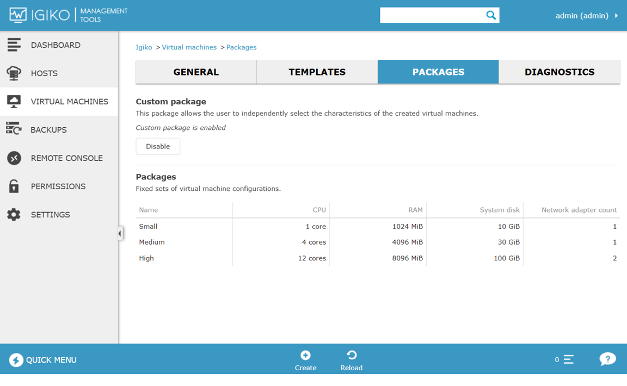Viewport: 627px width, 386px height.
Task: Reload the packages list
Action: point(352,356)
